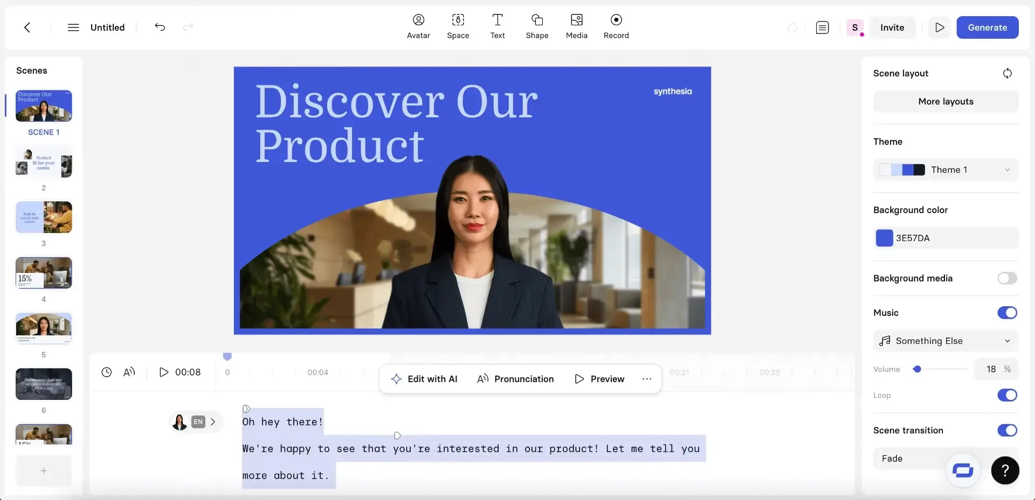The image size is (1035, 500).
Task: Edit the 3E57DA hex color field
Action: pyautogui.click(x=946, y=238)
